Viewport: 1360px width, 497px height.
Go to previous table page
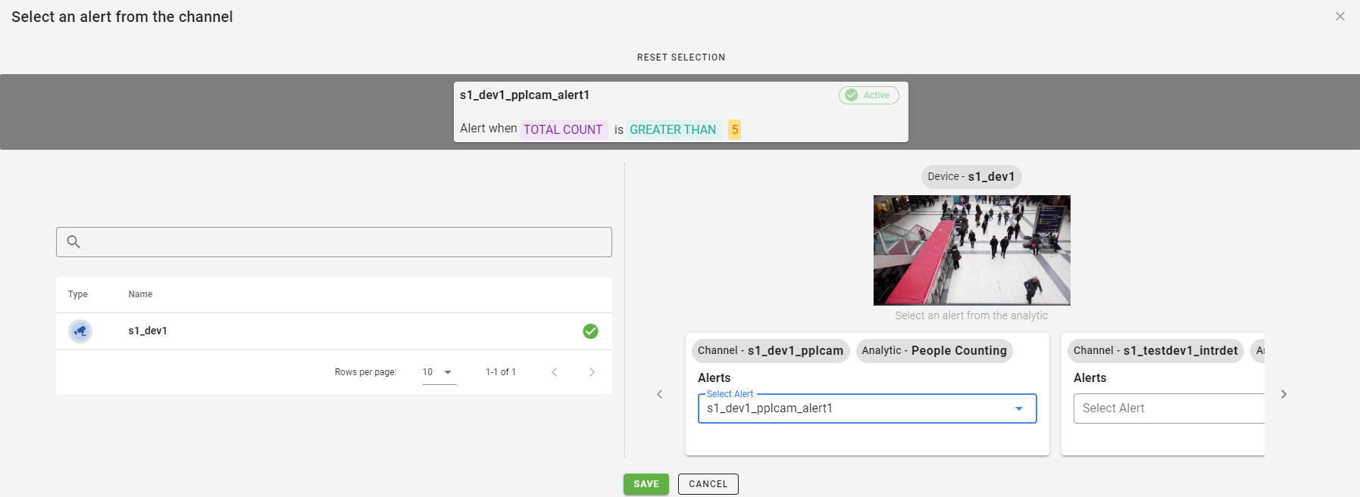point(554,372)
